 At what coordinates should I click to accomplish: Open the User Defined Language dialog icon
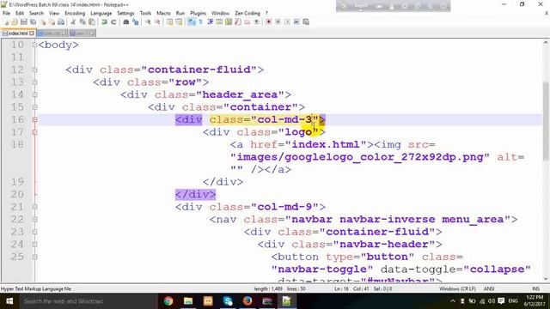220,21
